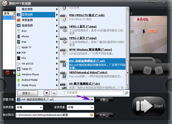Click the move-up arrow button beside 自定义
The height and width of the screenshot is (124, 172).
coord(54,93)
